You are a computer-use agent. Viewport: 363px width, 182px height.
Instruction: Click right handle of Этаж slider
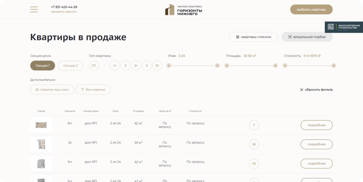217,66
